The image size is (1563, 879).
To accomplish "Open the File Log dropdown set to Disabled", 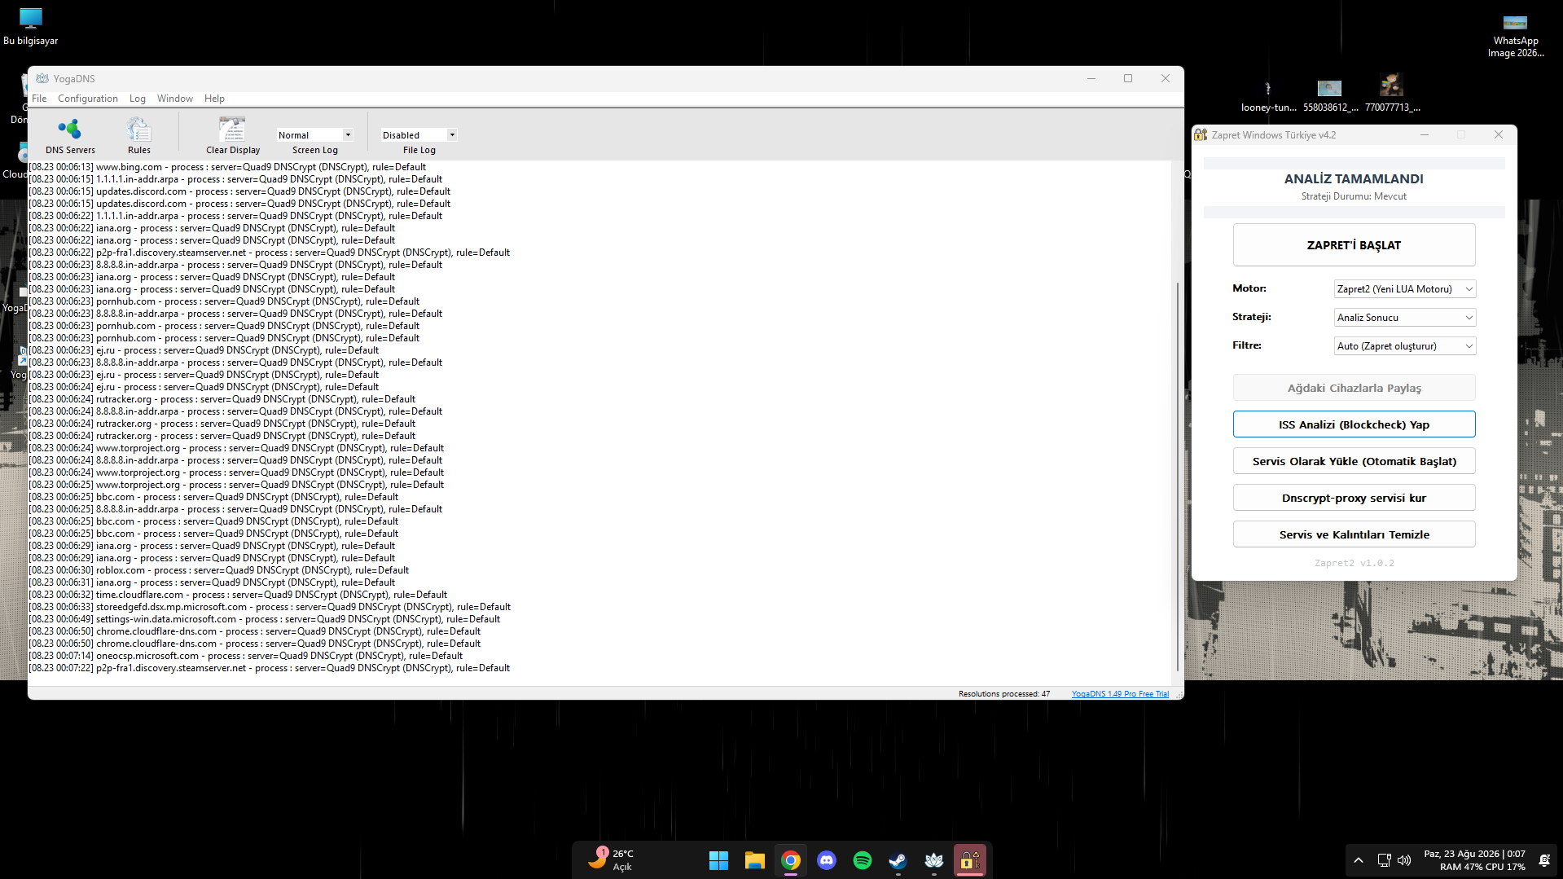I will coord(419,135).
